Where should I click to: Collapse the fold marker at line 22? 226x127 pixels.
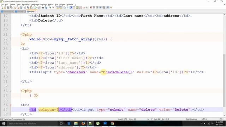(x=11, y=39)
